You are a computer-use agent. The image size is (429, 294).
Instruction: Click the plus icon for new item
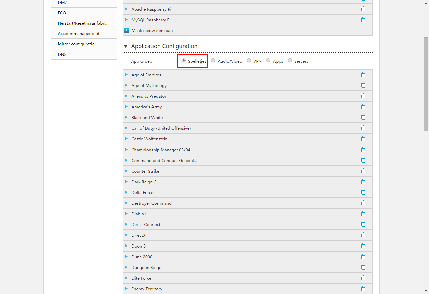click(x=127, y=30)
